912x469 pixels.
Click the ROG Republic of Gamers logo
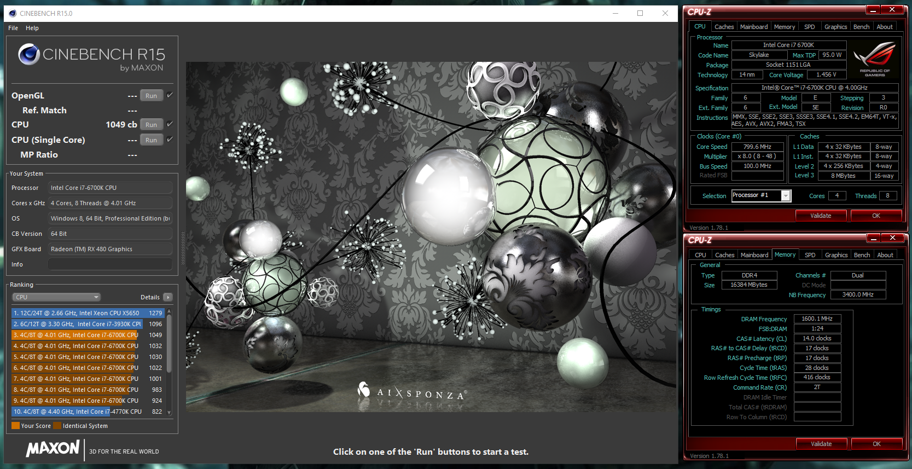pyautogui.click(x=875, y=59)
